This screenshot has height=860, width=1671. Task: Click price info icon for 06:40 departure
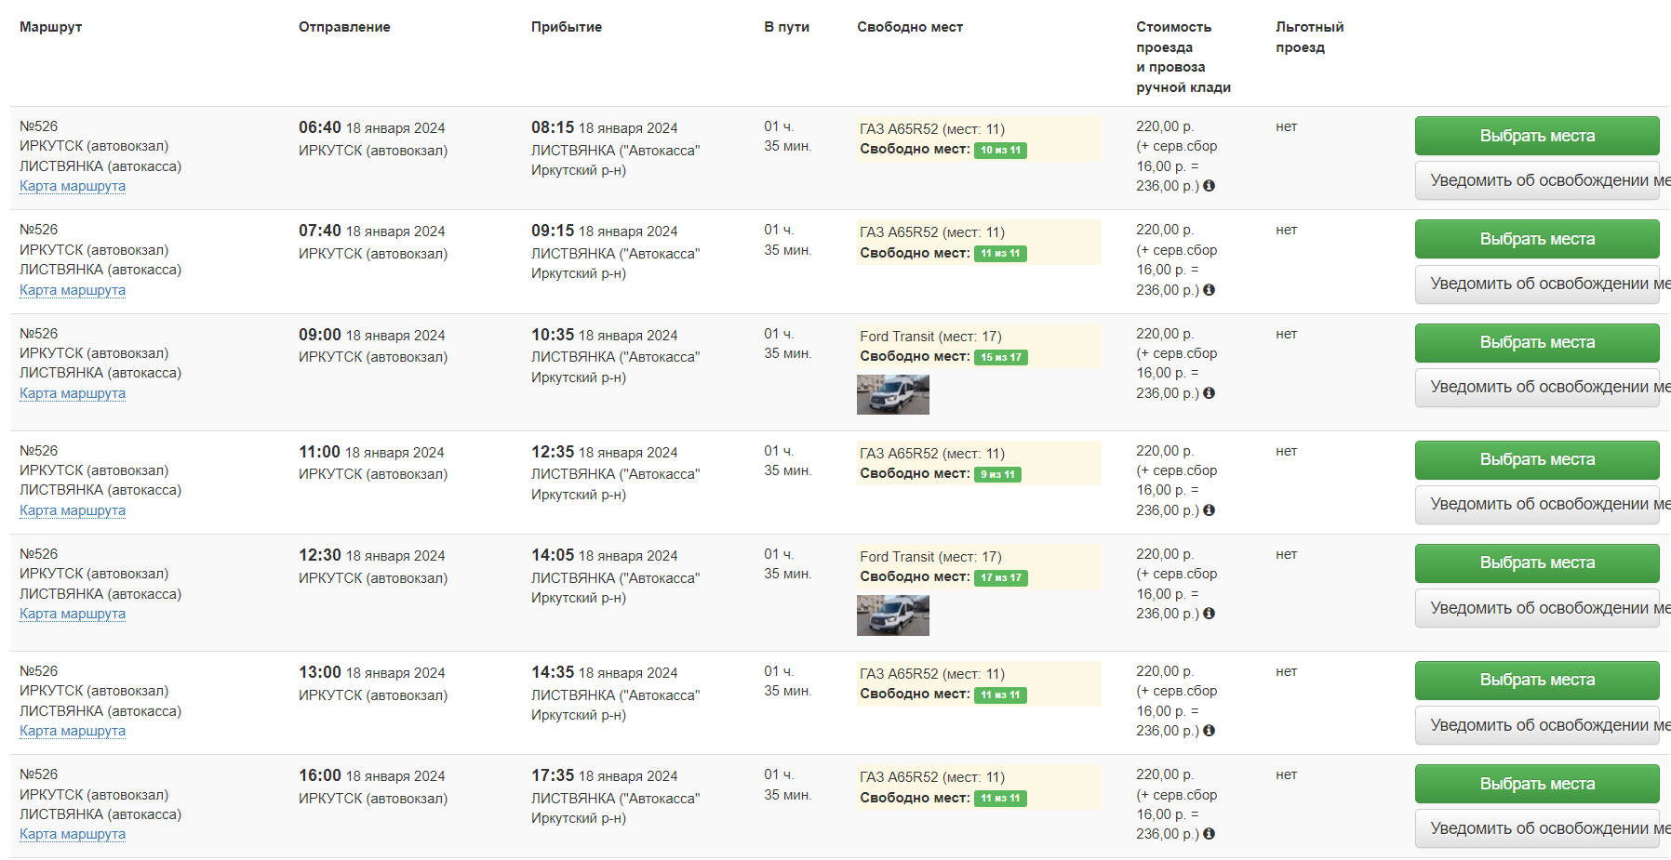coord(1209,186)
